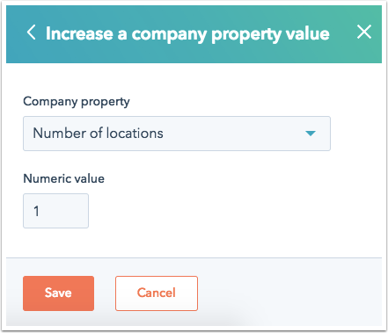The width and height of the screenshot is (388, 333).
Task: Select the Number of locations text
Action: coord(98,134)
